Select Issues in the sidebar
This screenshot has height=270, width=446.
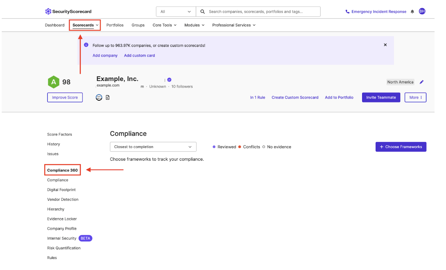click(53, 154)
